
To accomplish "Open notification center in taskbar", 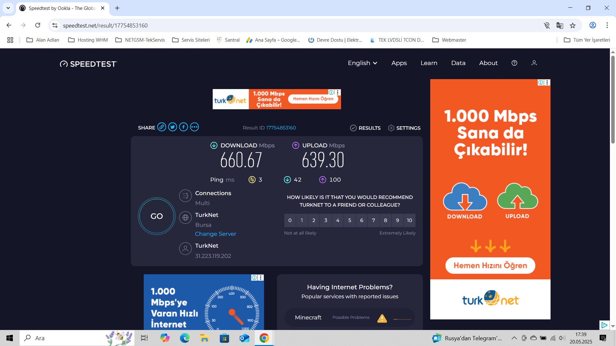I will click(x=603, y=338).
